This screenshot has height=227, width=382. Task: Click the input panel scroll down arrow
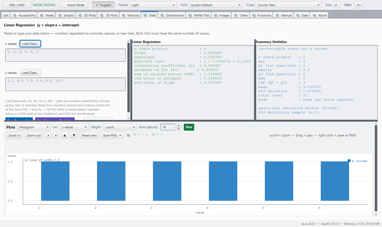click(x=128, y=118)
